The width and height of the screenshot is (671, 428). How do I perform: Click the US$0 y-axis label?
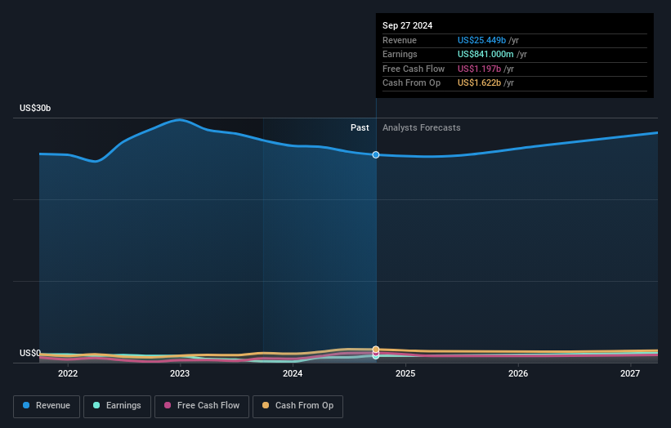tap(30, 353)
